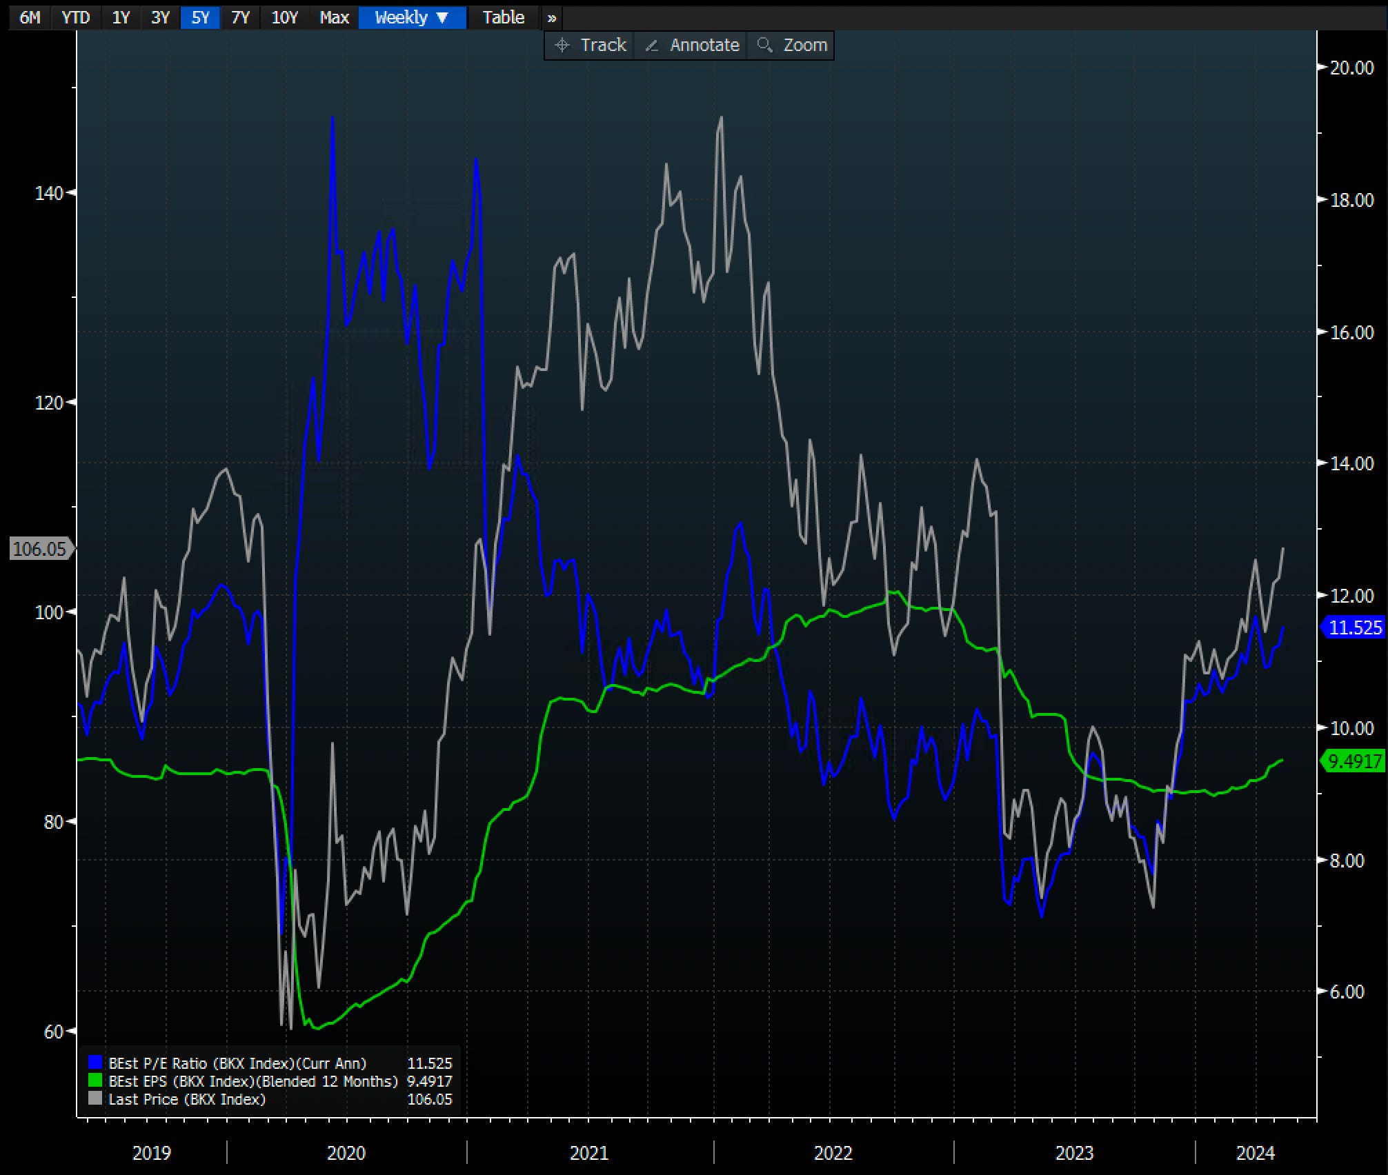The height and width of the screenshot is (1175, 1388).
Task: Click the 16.00 tick on the right axis
Action: click(1351, 332)
